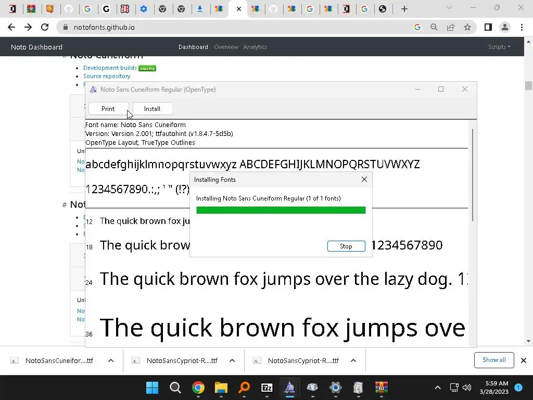Click the font viewer vertical scrollbar

click(473, 175)
